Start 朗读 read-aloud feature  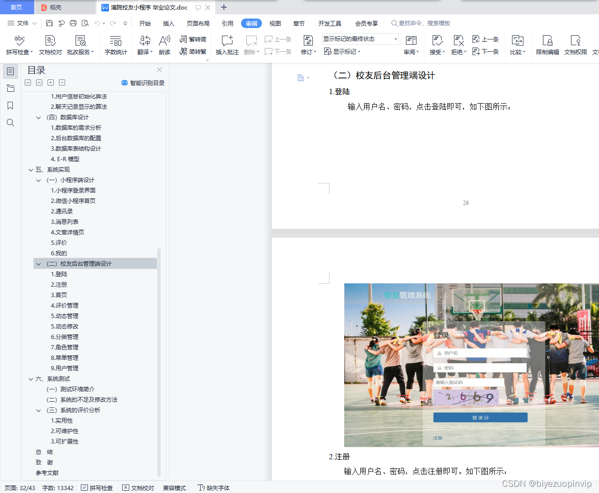tap(164, 45)
